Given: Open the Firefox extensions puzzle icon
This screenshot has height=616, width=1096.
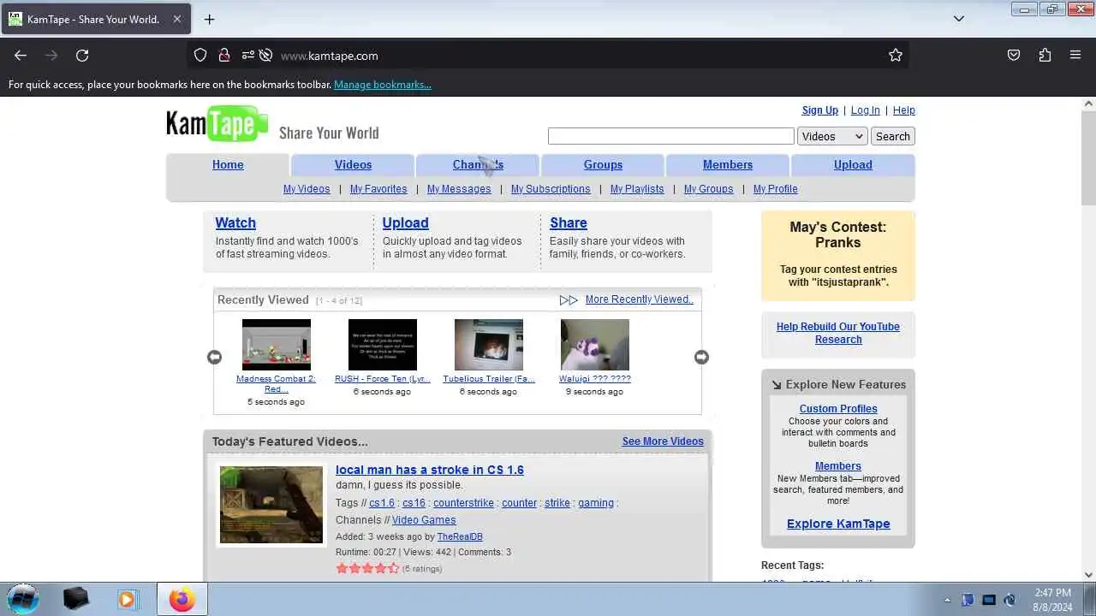Looking at the screenshot, I should click(1045, 56).
